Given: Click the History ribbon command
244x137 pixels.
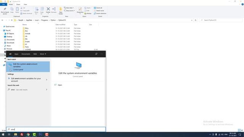Looking at the screenshot, I should coord(88,14).
